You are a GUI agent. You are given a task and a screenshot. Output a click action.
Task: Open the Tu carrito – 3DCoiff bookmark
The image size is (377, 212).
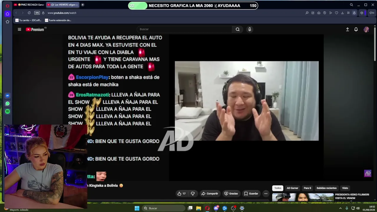(x=28, y=20)
